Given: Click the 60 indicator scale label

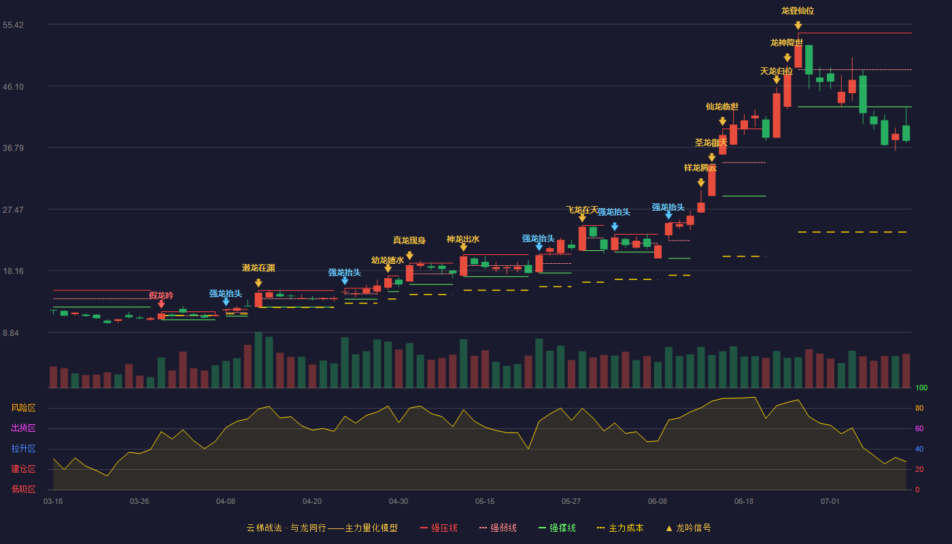Looking at the screenshot, I should coord(919,428).
